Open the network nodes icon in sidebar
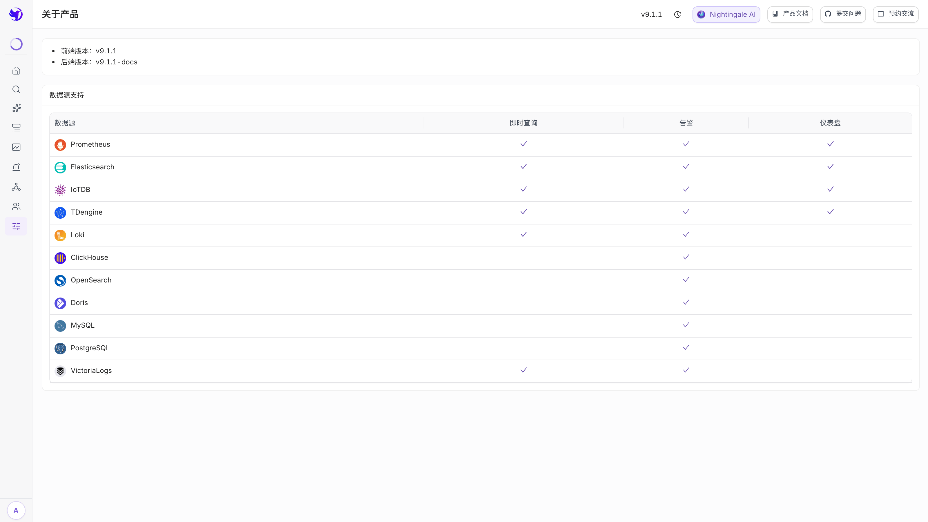 [x=16, y=186]
